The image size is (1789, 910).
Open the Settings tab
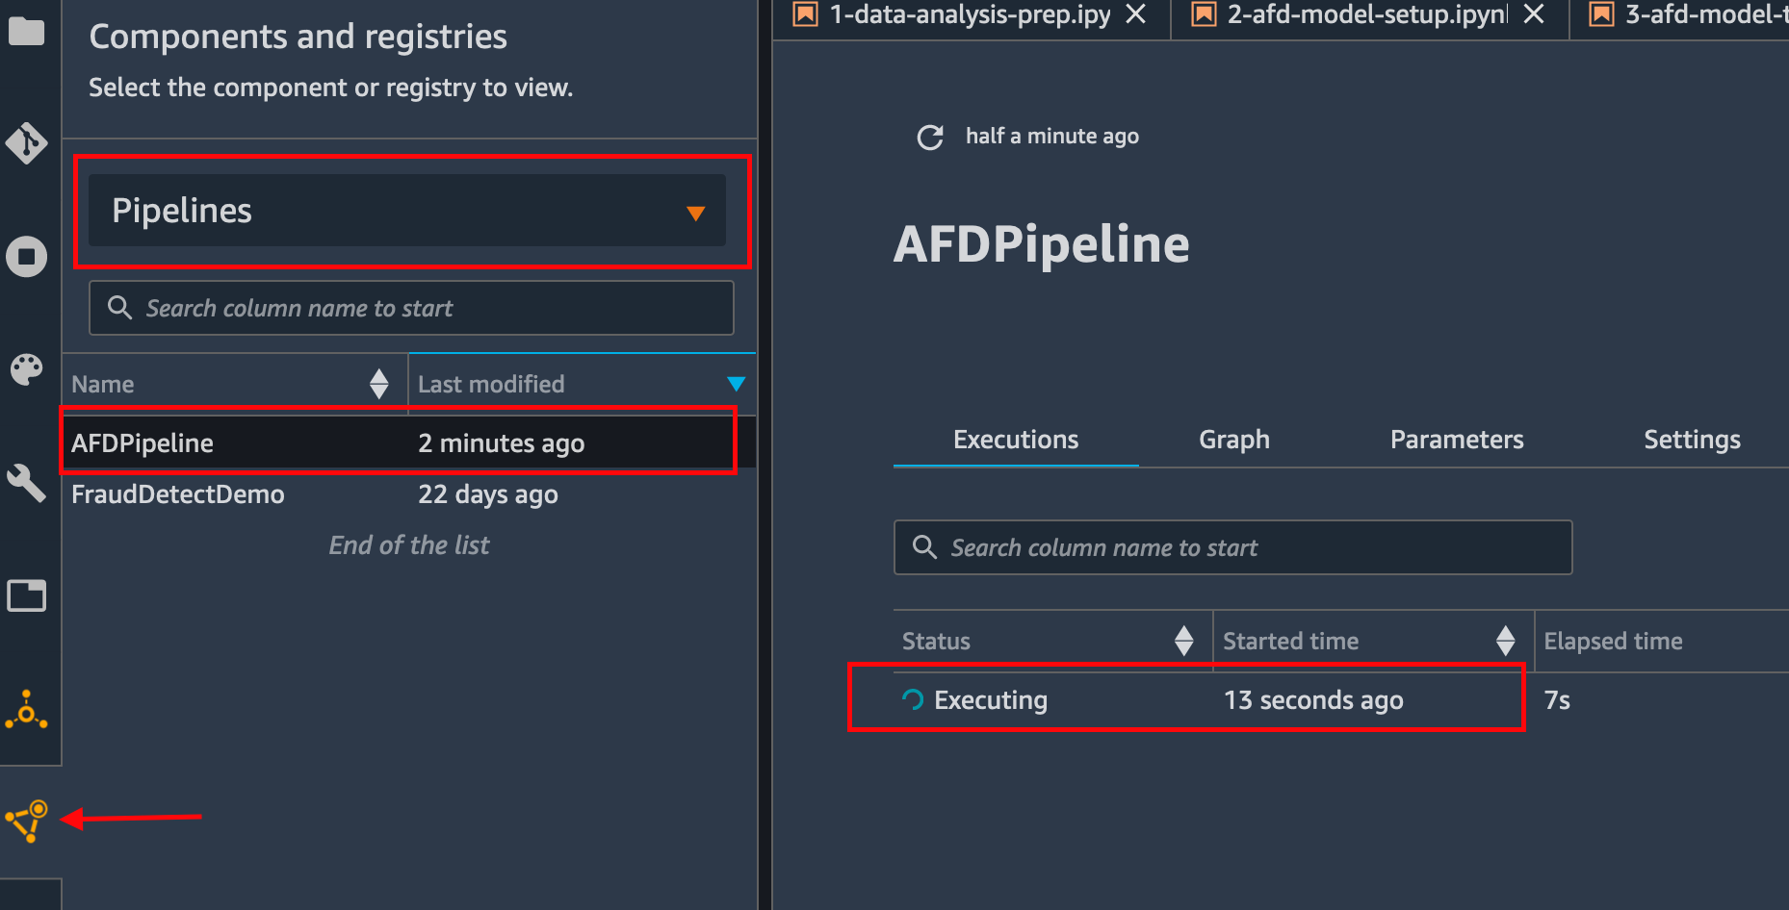click(1692, 440)
